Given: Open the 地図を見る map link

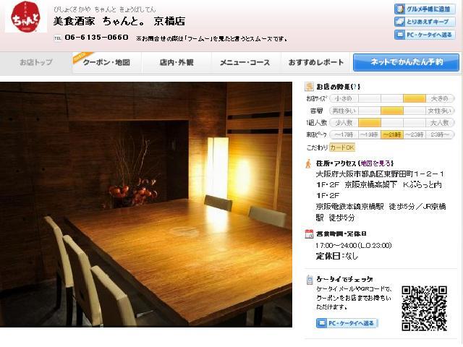Looking at the screenshot, I should 375,163.
